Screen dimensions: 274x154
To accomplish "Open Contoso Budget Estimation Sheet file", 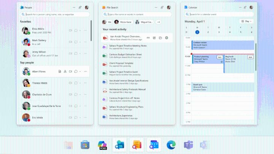I will click(137, 56).
